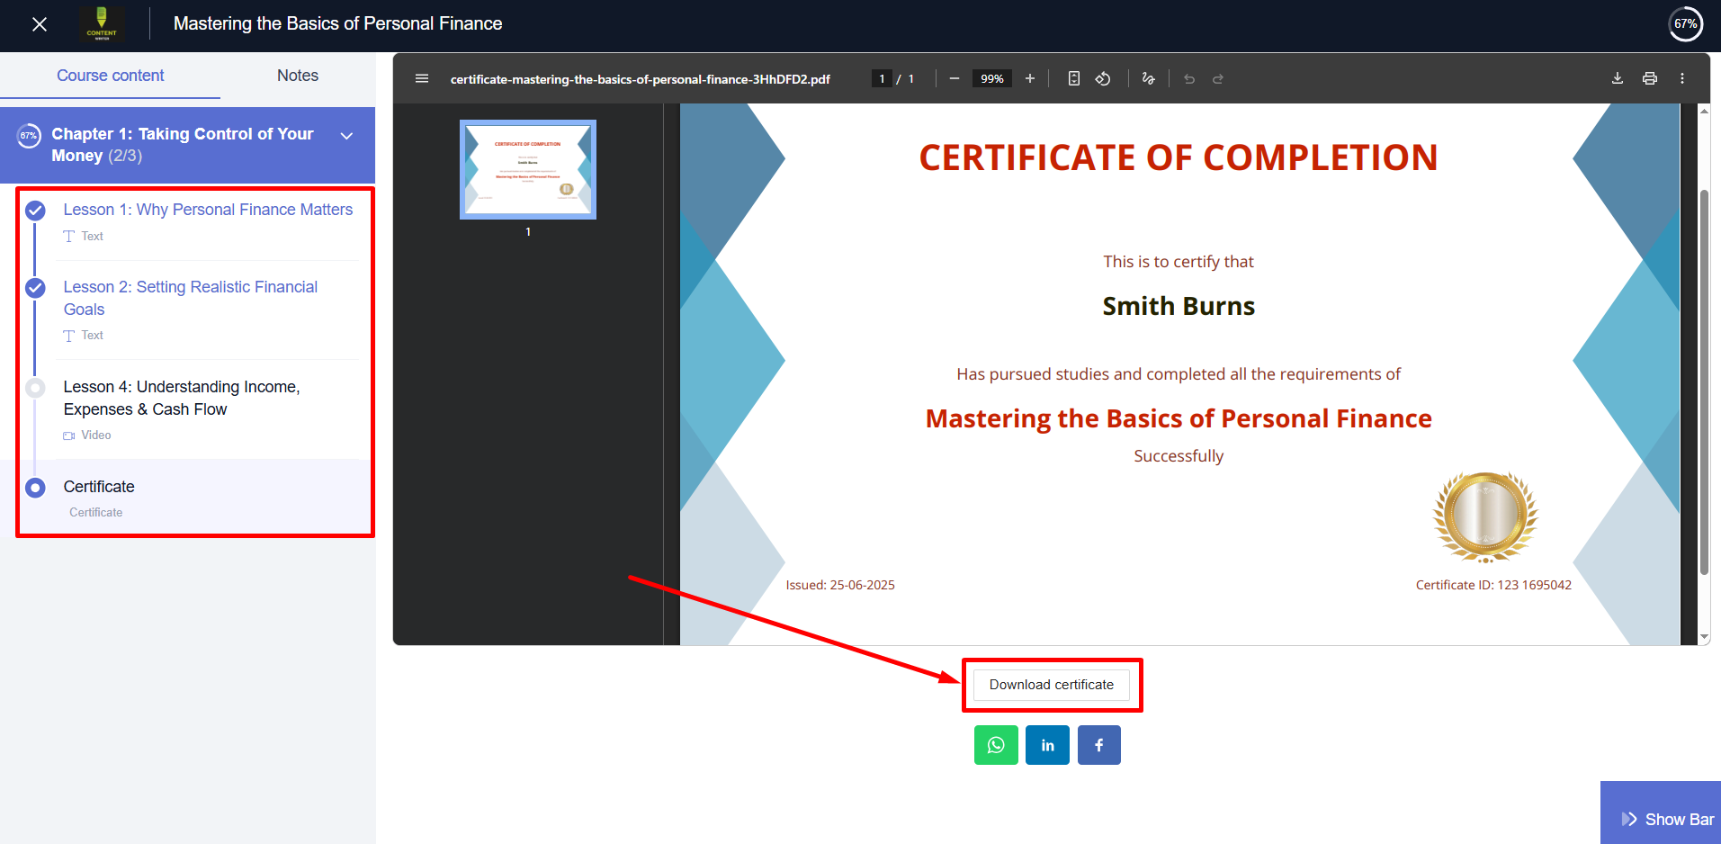Toggle Lesson 1 completed checkmark
This screenshot has width=1721, height=844.
coord(35,211)
